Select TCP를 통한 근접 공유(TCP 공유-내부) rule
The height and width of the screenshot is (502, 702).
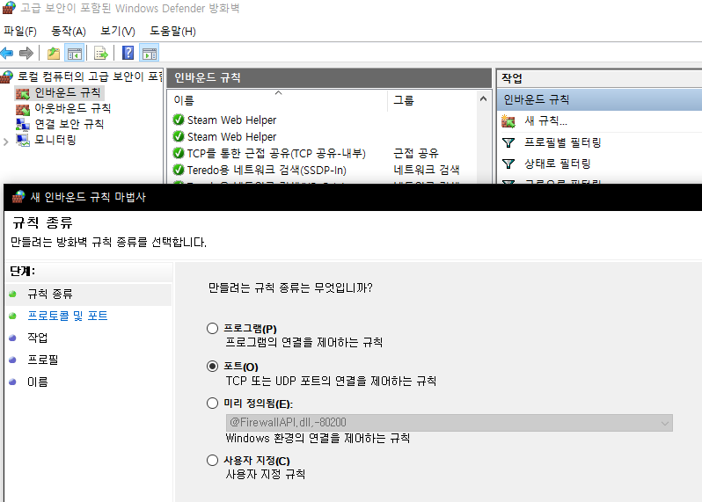tap(276, 153)
